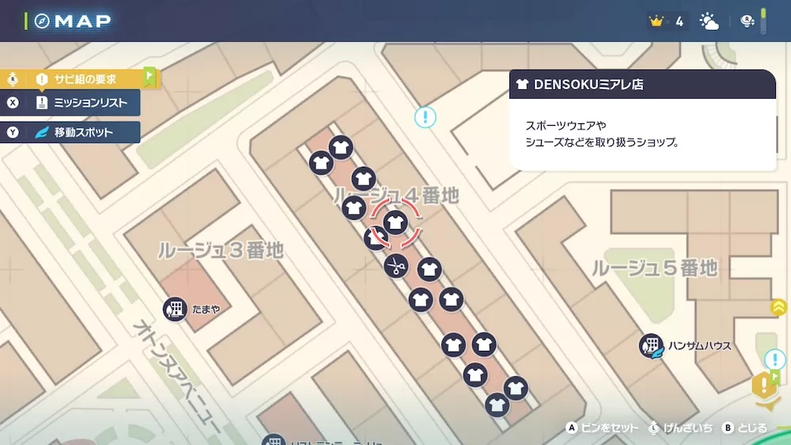The image size is (791, 445).
Task: Click the B button badge at bottom
Action: click(728, 428)
